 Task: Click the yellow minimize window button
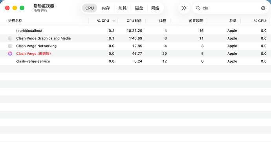(x=15, y=8)
